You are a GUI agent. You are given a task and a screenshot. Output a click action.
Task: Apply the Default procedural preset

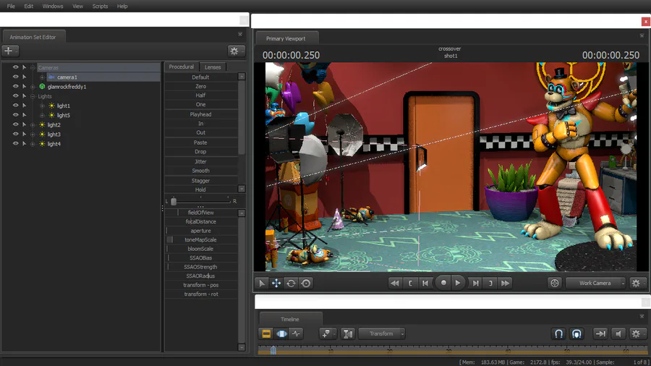200,77
